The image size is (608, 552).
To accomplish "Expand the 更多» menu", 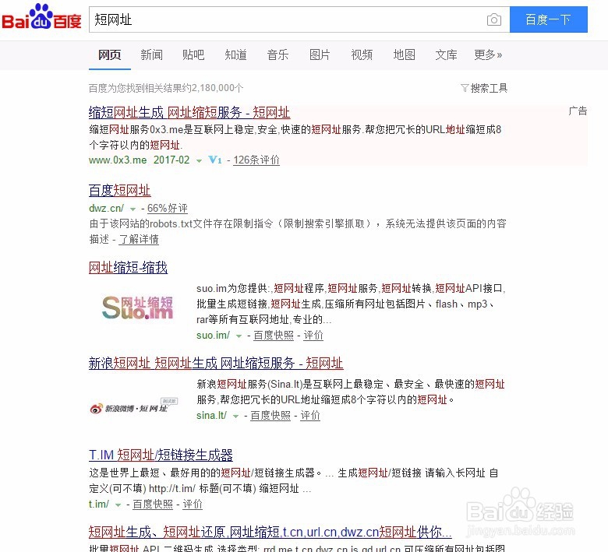I will click(488, 55).
